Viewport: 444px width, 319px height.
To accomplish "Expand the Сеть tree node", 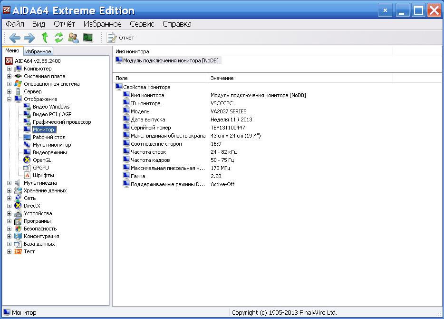I will (9, 199).
